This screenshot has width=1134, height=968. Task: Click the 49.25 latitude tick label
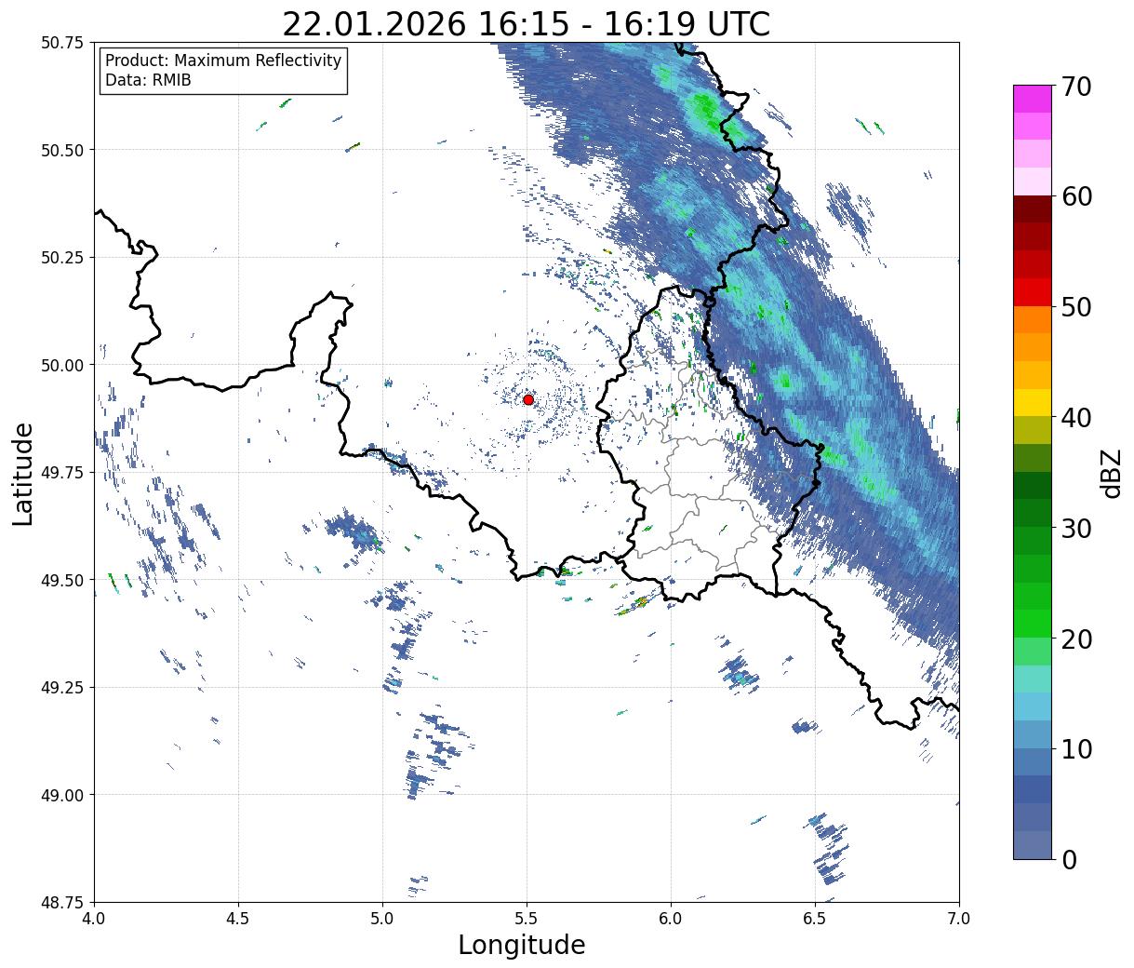(x=62, y=688)
